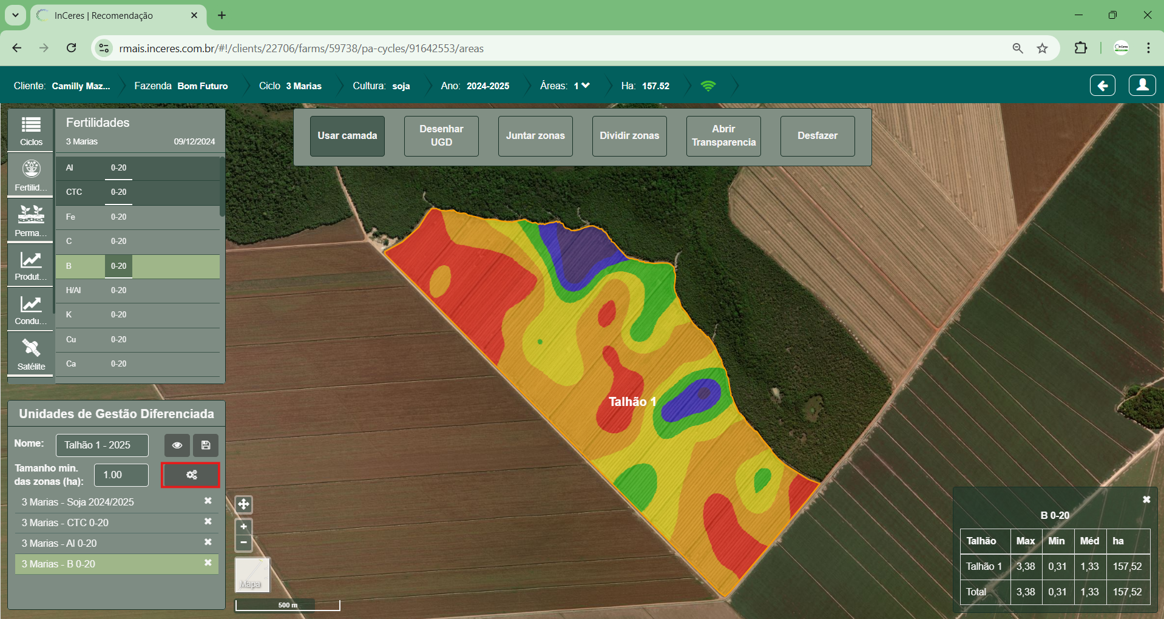
Task: Remove 3 Marias - B 0-20 layer
Action: tap(208, 563)
